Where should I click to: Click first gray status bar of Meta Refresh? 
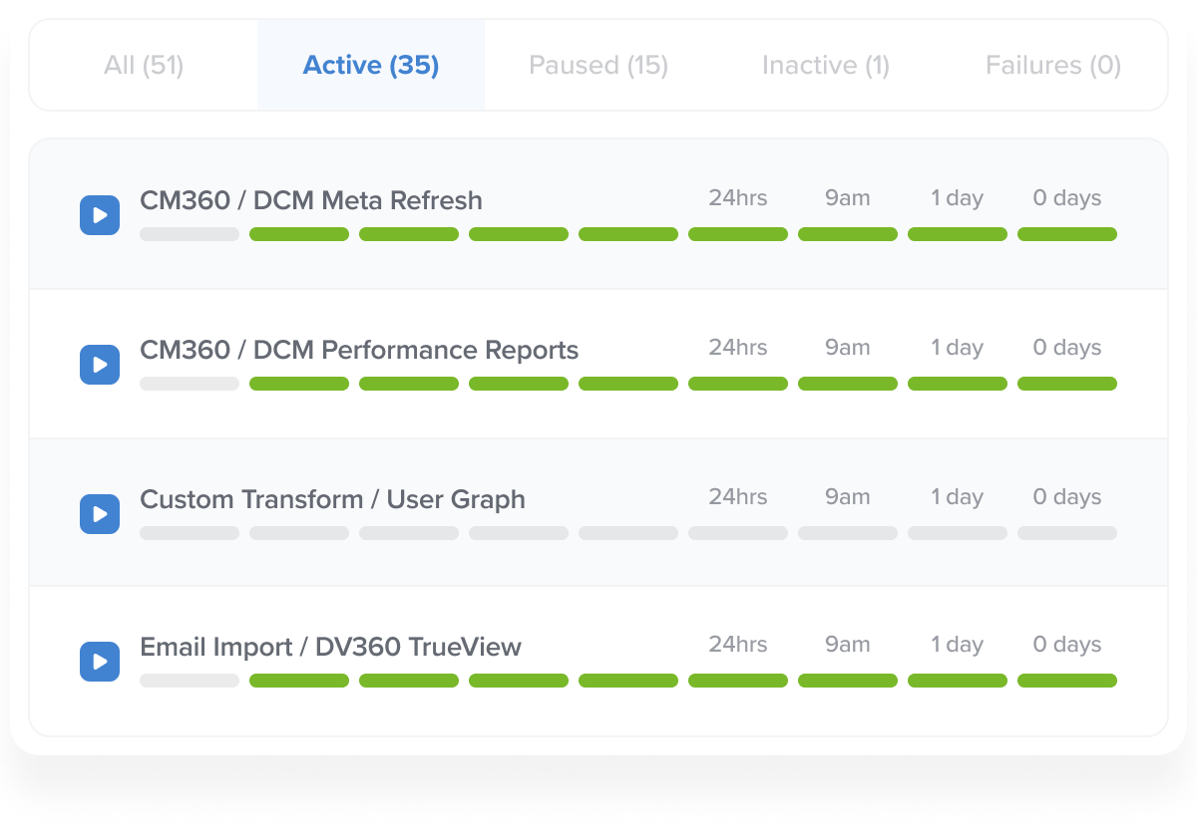click(190, 234)
